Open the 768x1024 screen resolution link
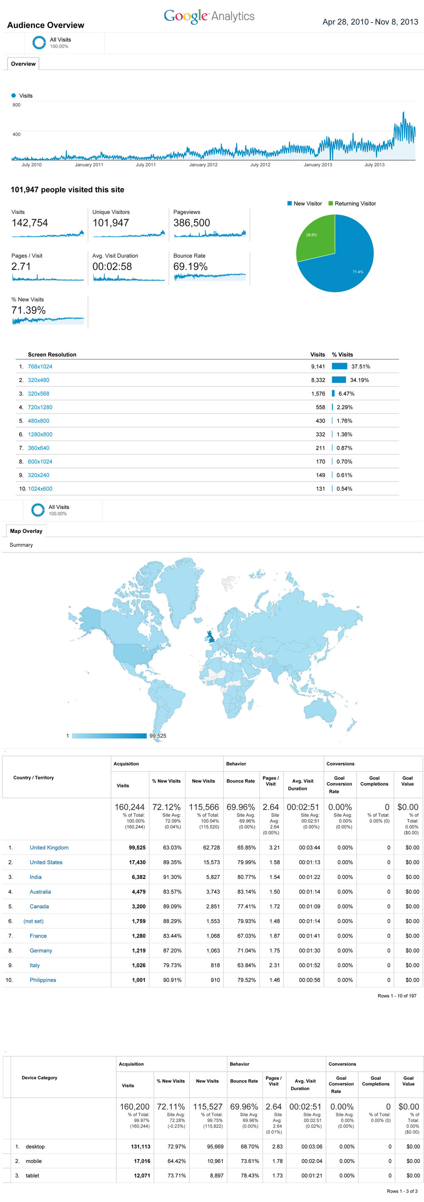 (x=40, y=367)
